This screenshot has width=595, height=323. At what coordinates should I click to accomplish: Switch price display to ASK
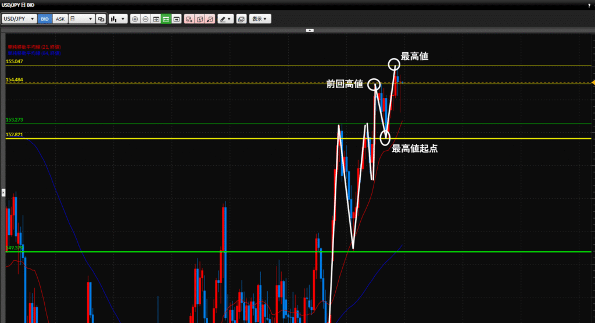pos(60,19)
